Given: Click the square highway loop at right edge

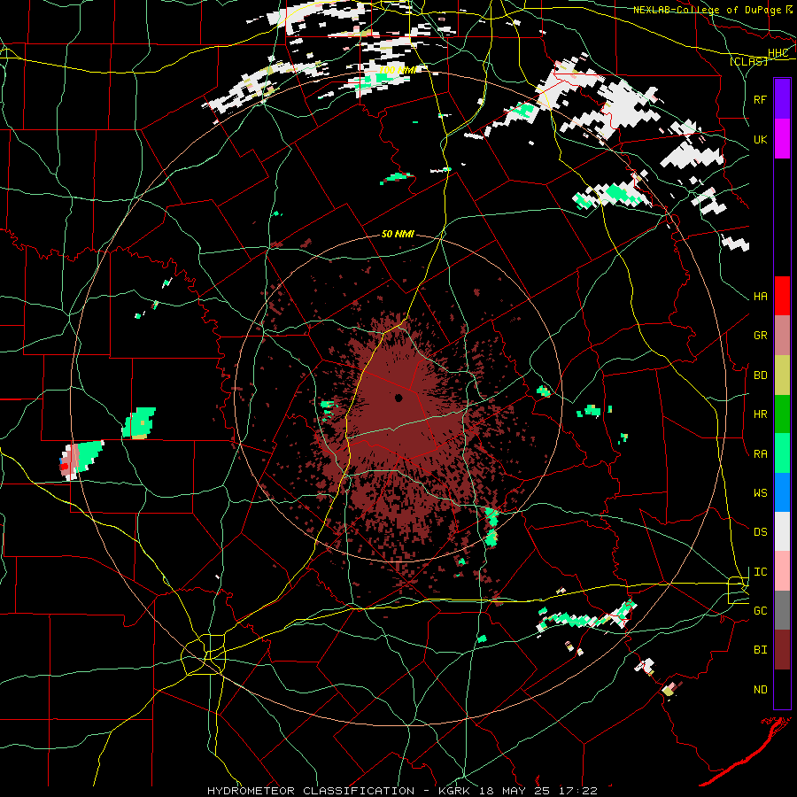Looking at the screenshot, I should tap(738, 590).
